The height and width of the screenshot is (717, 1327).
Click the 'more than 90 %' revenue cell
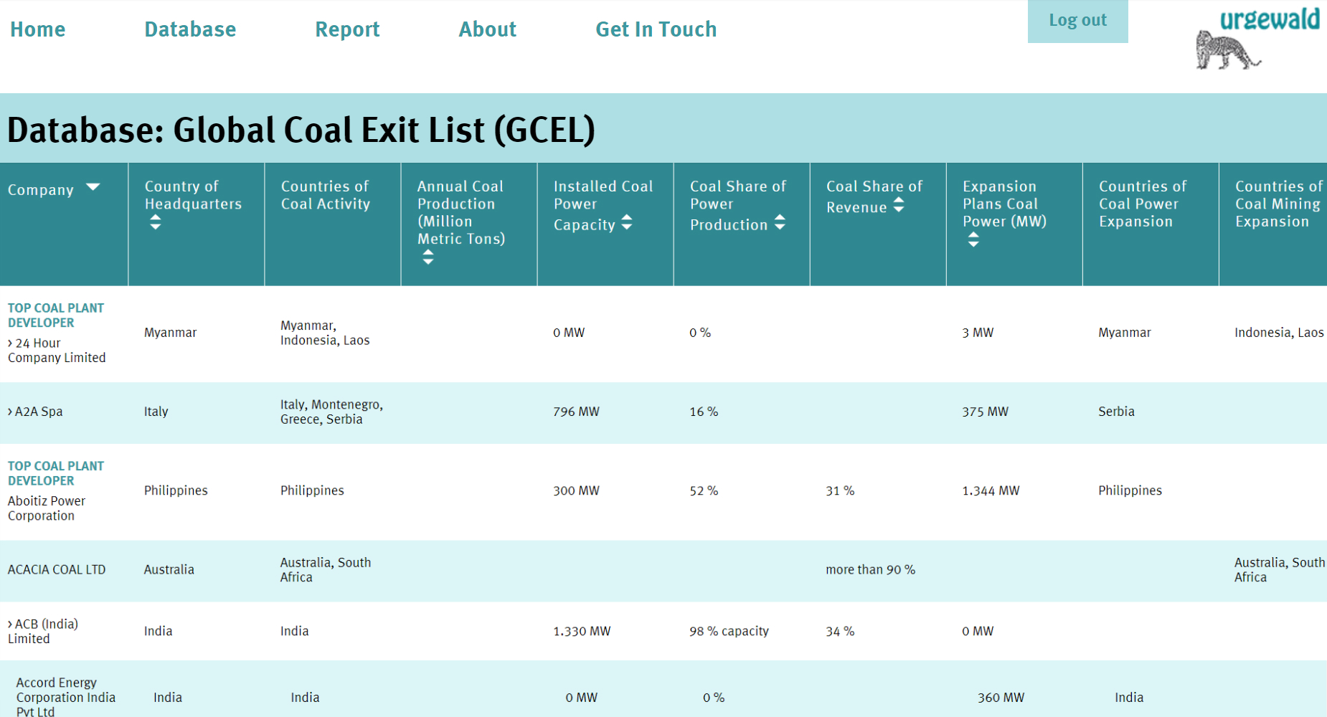pos(870,570)
